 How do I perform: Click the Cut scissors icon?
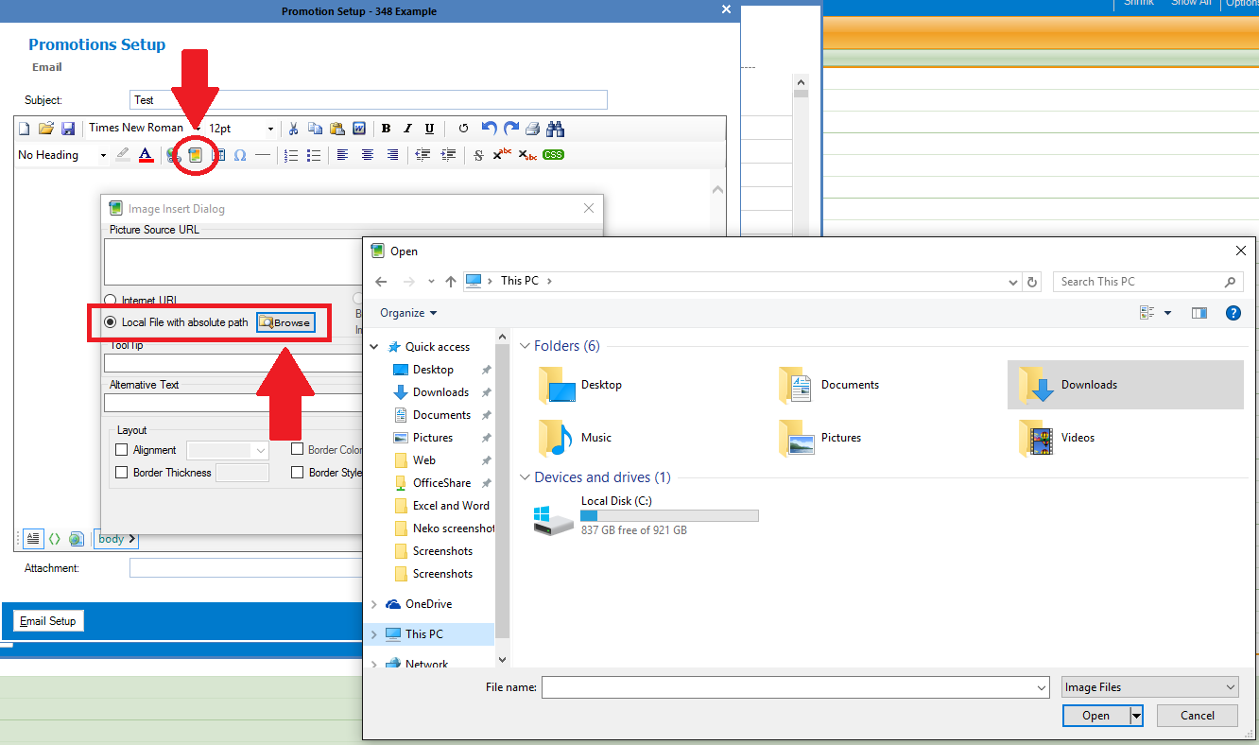(294, 129)
